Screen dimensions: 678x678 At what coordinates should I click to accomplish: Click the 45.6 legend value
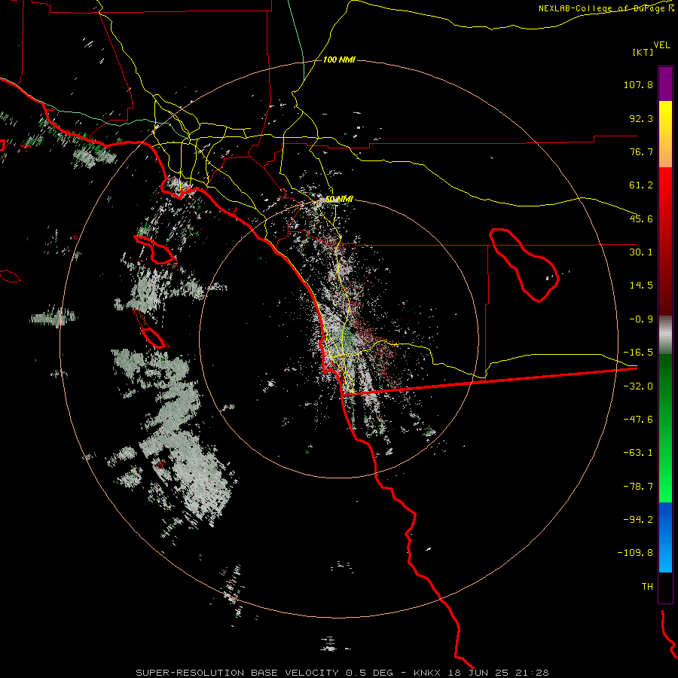click(x=641, y=218)
